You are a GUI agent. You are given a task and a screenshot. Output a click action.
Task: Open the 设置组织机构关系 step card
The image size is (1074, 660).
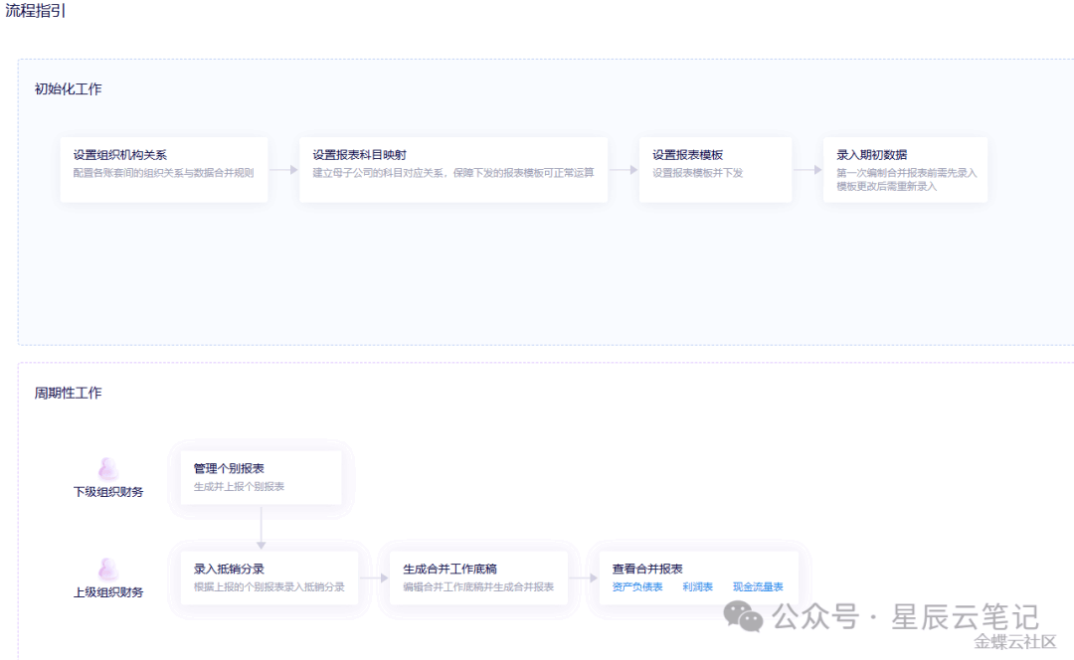164,170
